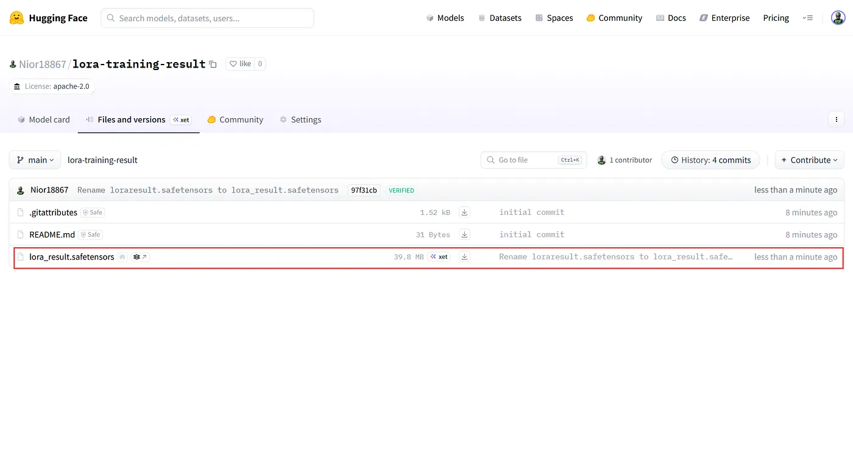This screenshot has height=456, width=853.
Task: Click the scan status icon beside lora_result.safetensors
Action: (122, 257)
